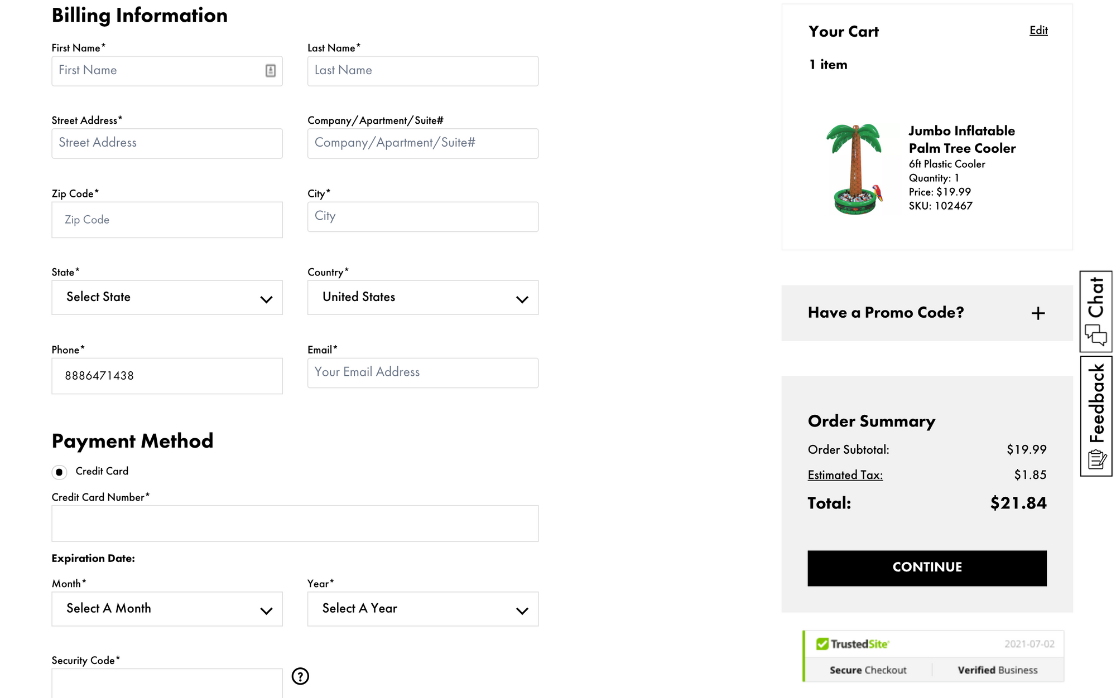Focus the Credit Card Number field
This screenshot has width=1116, height=698.
[295, 523]
